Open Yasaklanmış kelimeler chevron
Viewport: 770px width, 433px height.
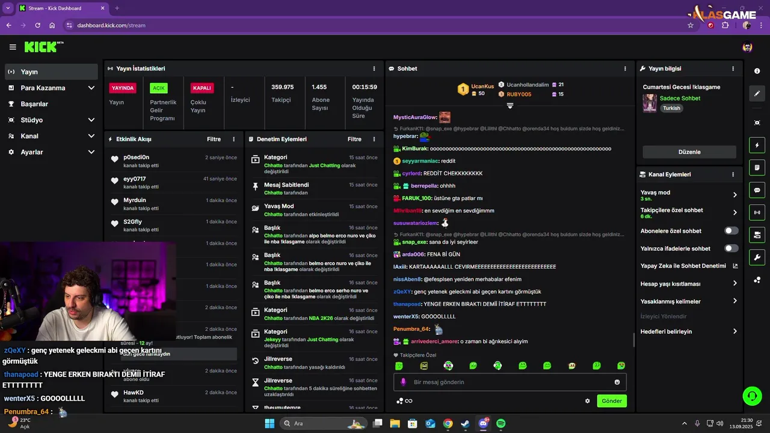(x=735, y=301)
